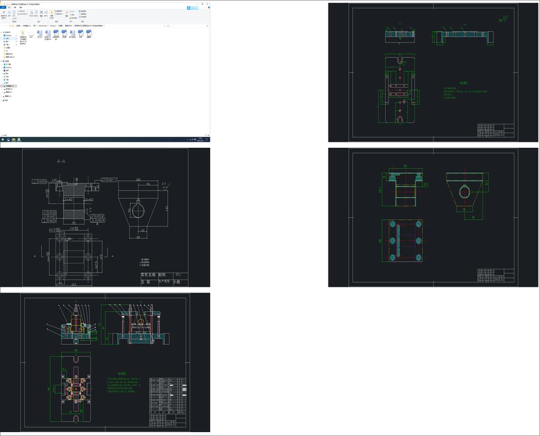Open the blue File tab in Explorer

pyautogui.click(x=3, y=7)
